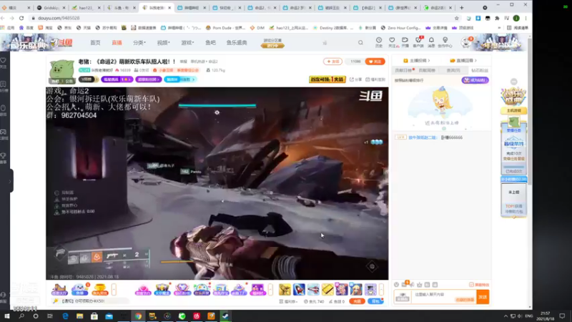Viewport: 572px width, 322px height.
Task: Open a new browser tab
Action: [x=461, y=7]
